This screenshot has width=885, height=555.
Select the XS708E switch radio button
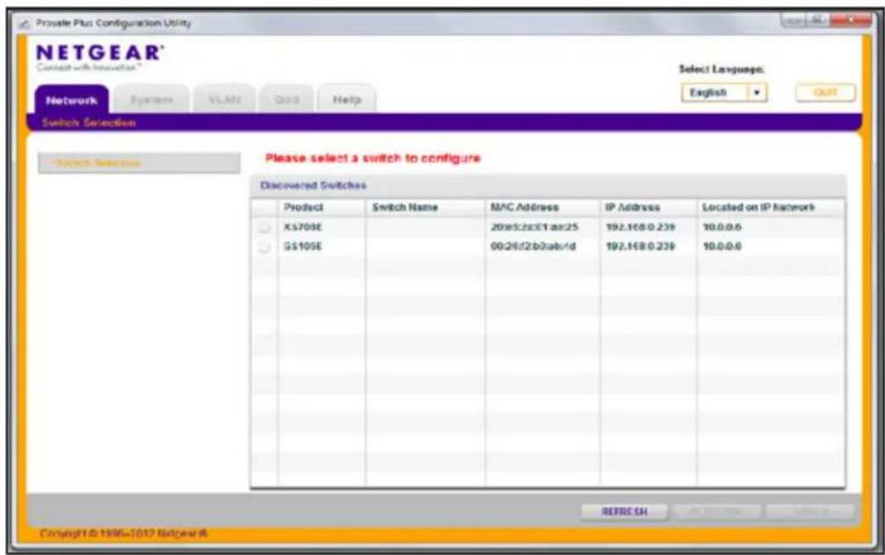(265, 227)
